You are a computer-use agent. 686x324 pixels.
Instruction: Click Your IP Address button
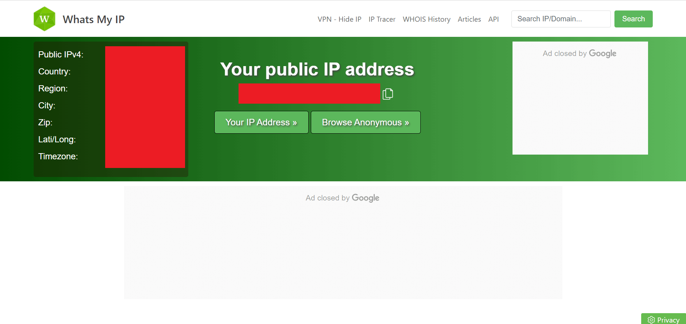pyautogui.click(x=261, y=122)
